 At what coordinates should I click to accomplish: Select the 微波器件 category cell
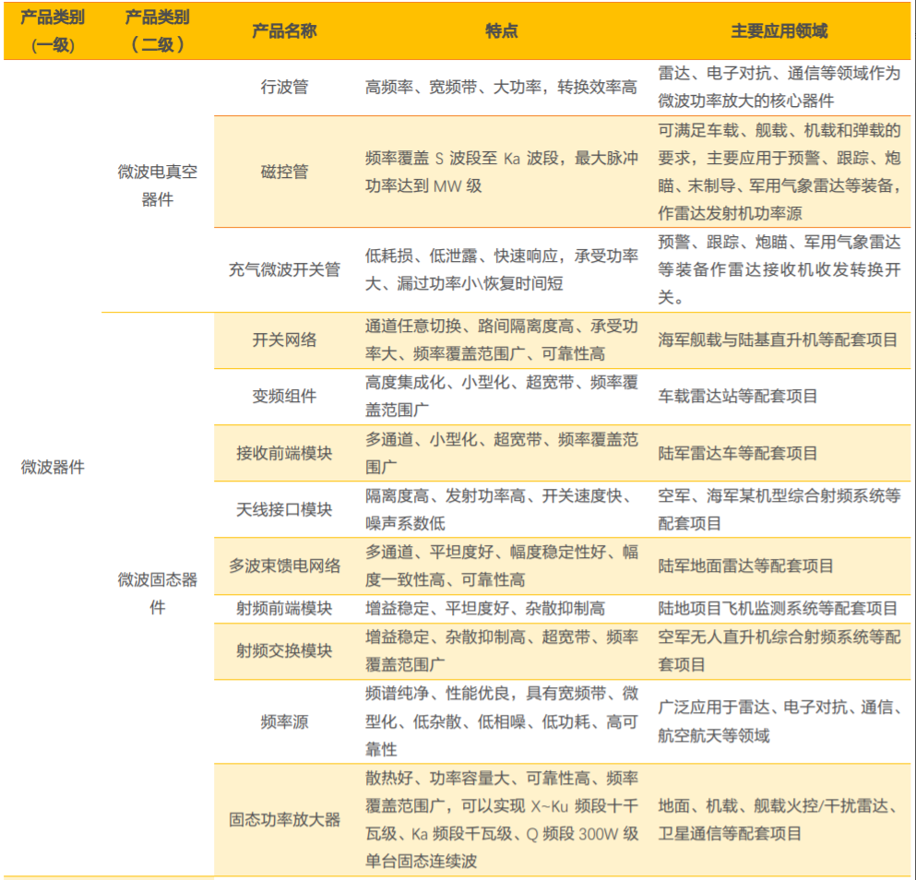point(53,467)
